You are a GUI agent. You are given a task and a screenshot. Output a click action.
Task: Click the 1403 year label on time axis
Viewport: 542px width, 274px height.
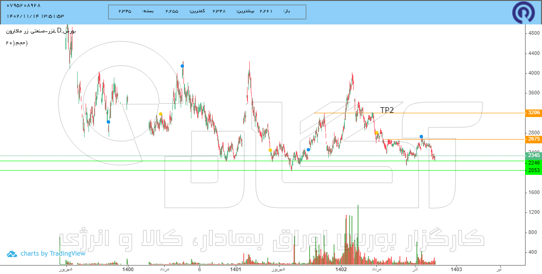coord(456,269)
